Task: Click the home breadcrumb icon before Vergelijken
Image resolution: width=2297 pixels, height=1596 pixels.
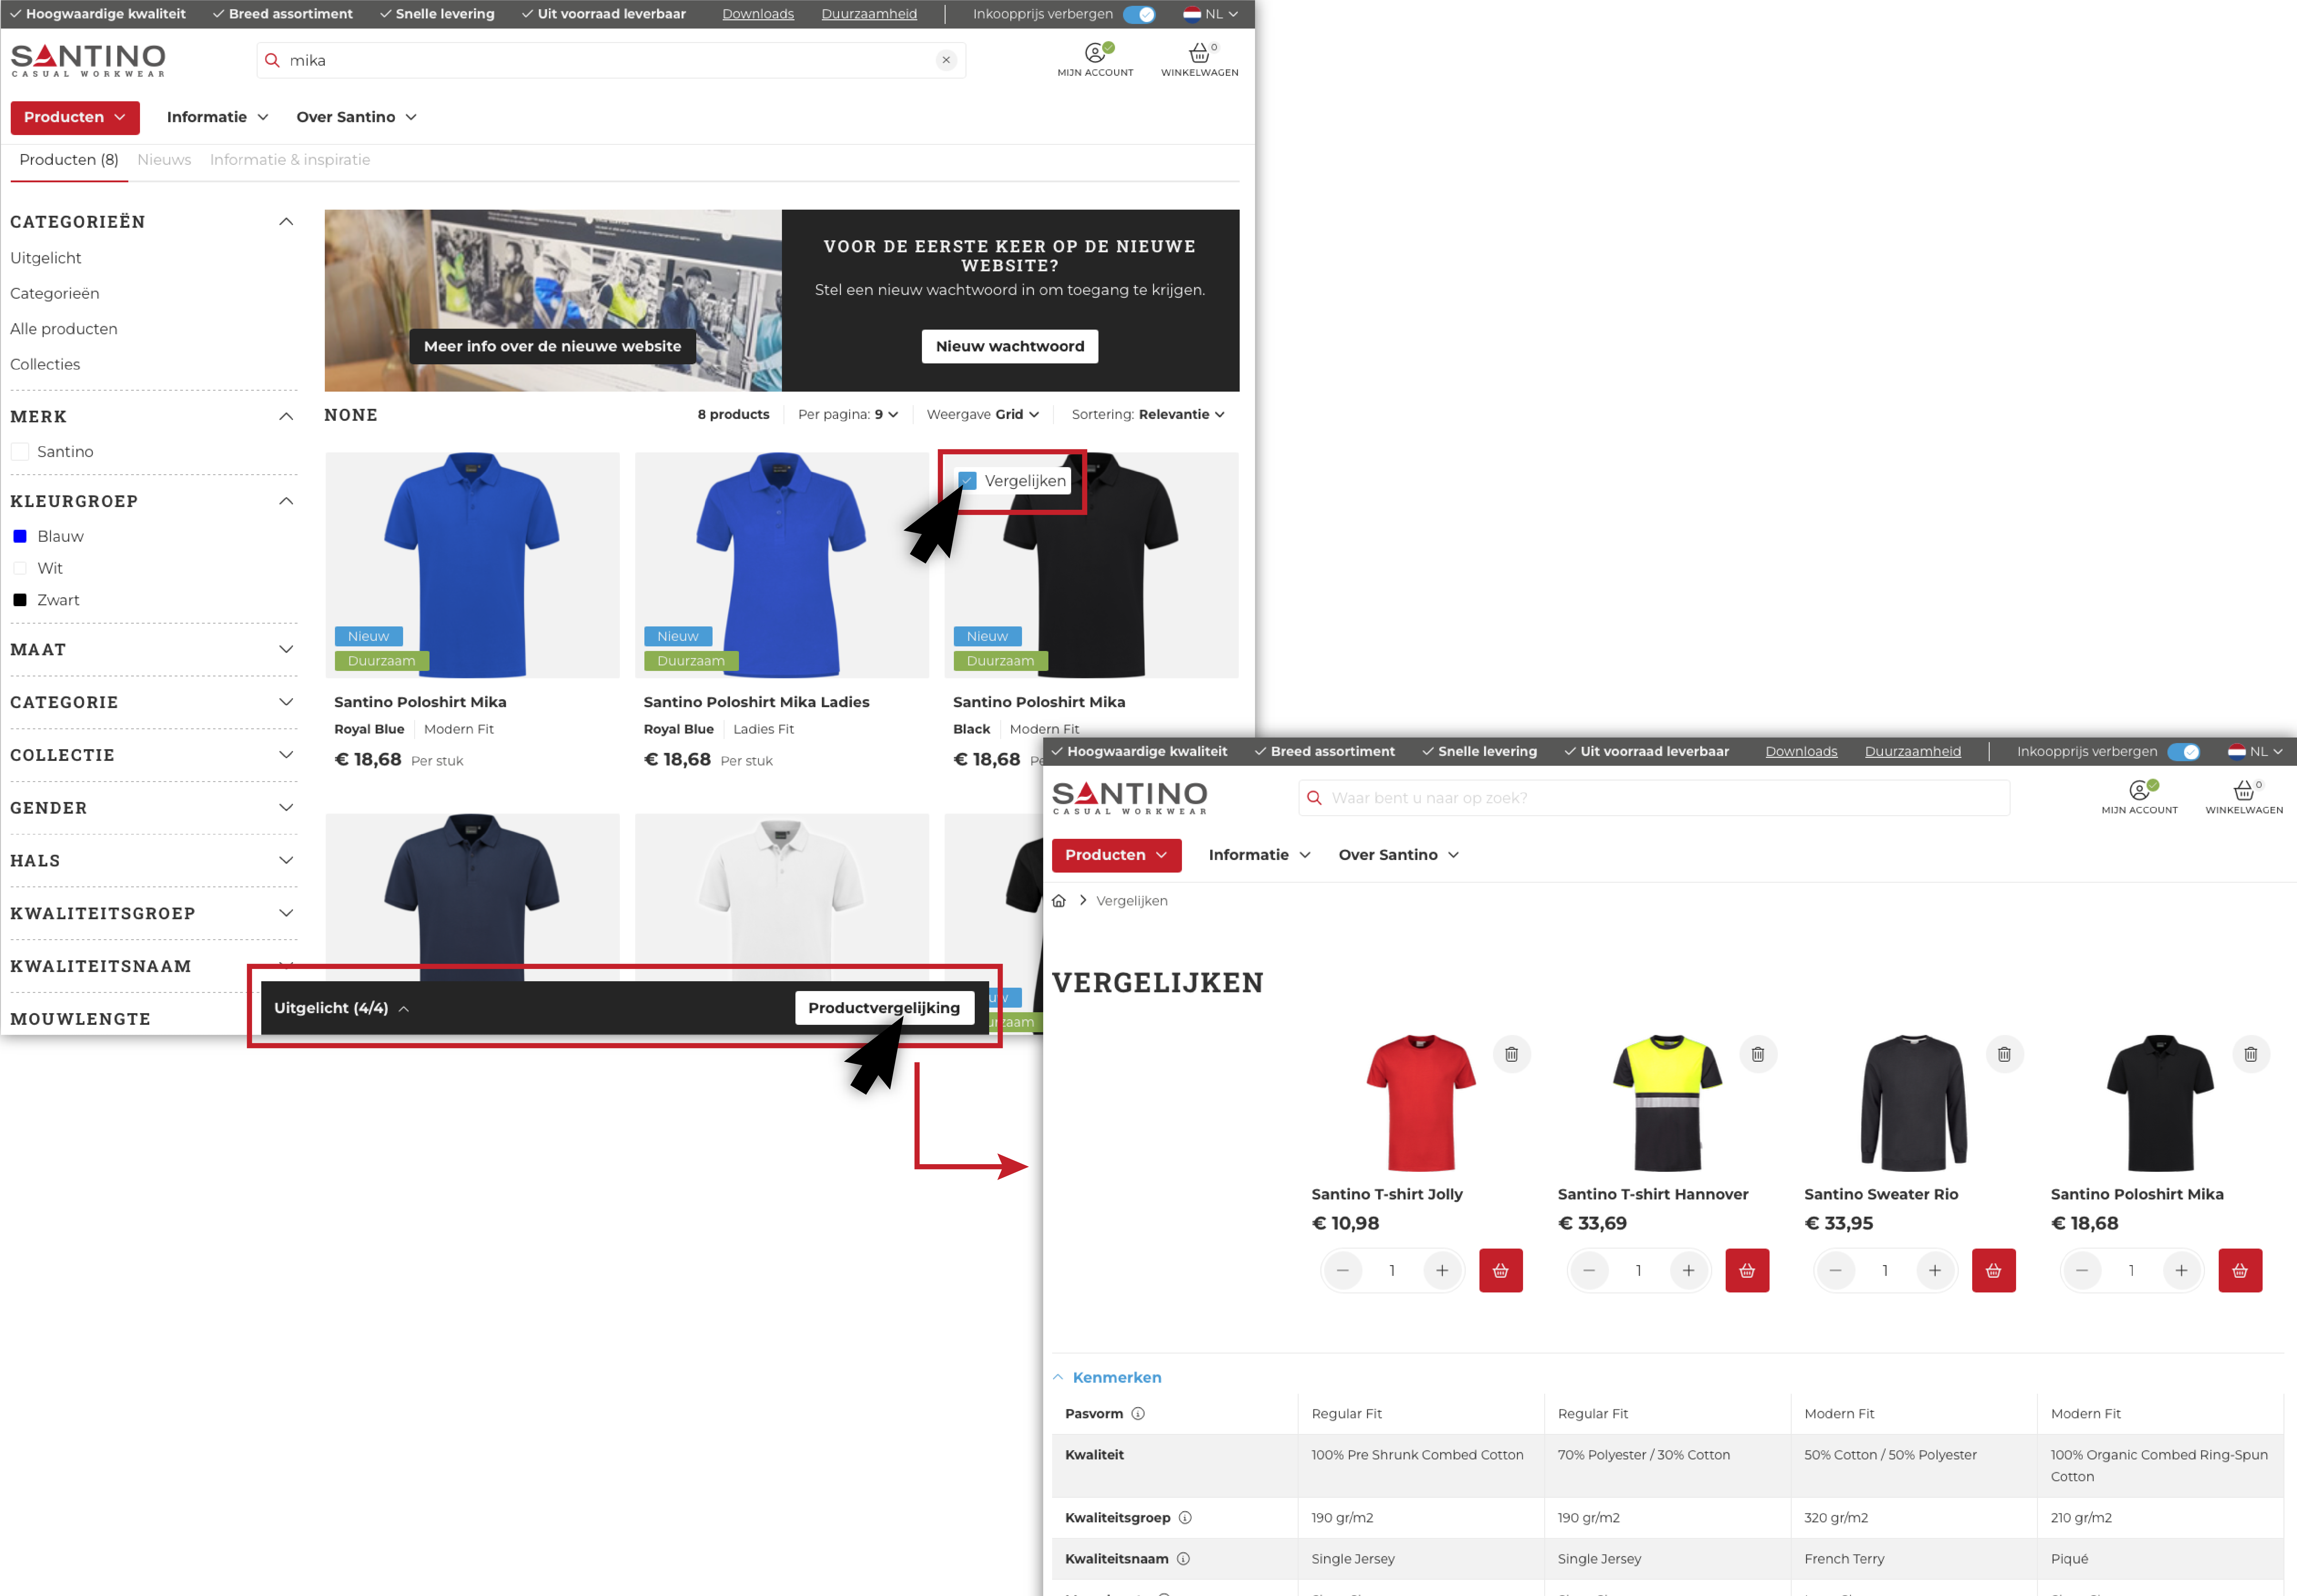Action: click(1059, 901)
